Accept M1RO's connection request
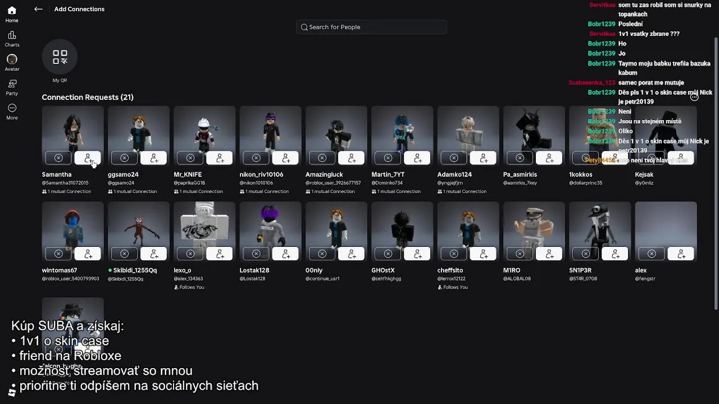 tap(549, 254)
